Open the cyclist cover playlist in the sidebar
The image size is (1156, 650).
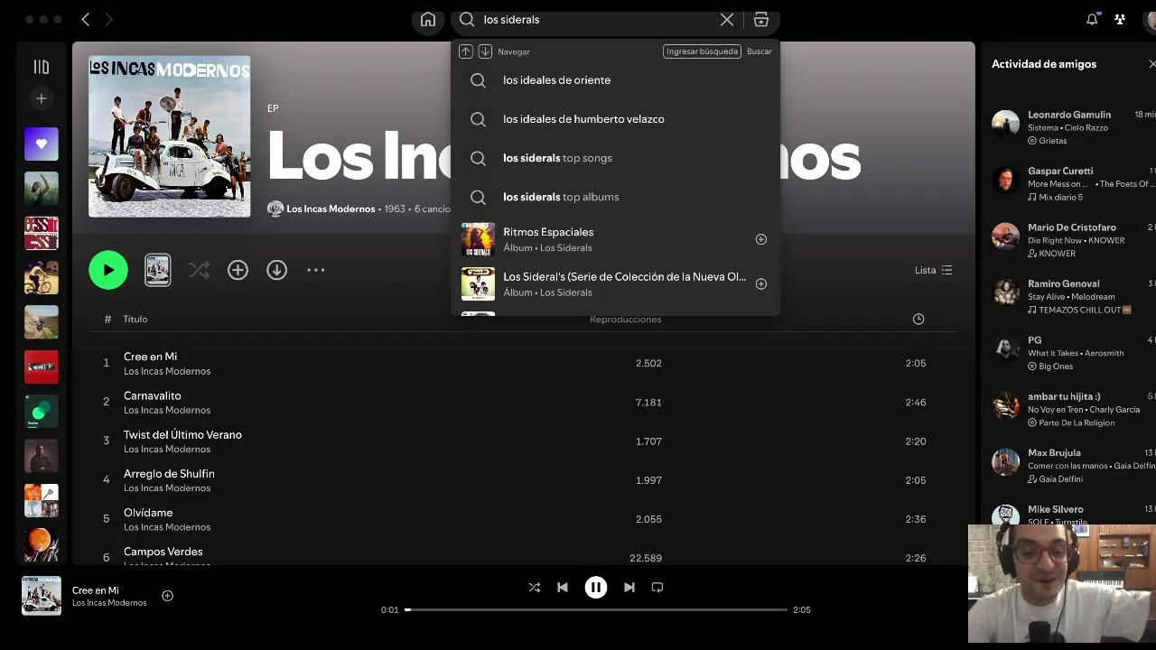pyautogui.click(x=42, y=278)
